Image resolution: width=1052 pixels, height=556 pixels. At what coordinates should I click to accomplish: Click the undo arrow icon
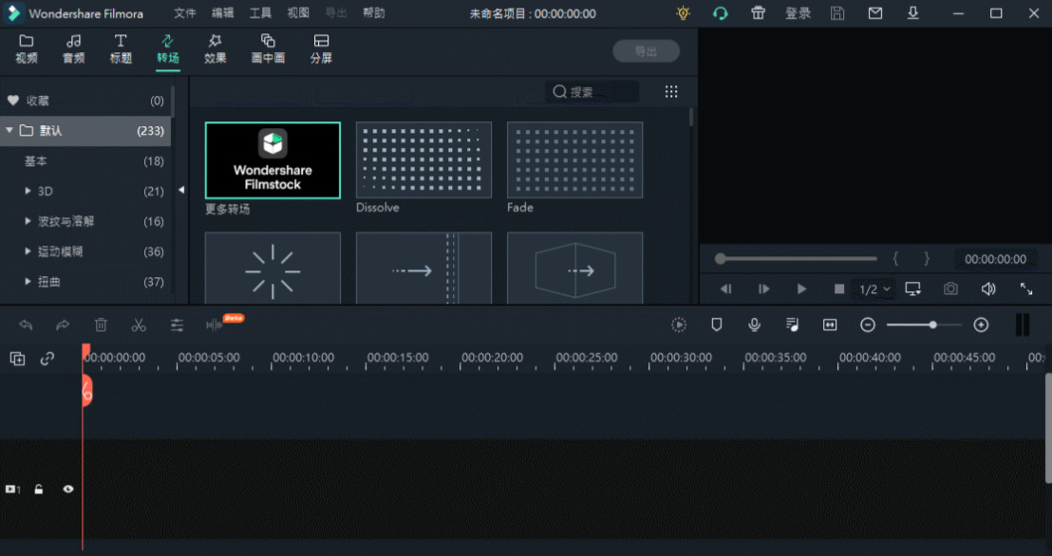(x=26, y=324)
